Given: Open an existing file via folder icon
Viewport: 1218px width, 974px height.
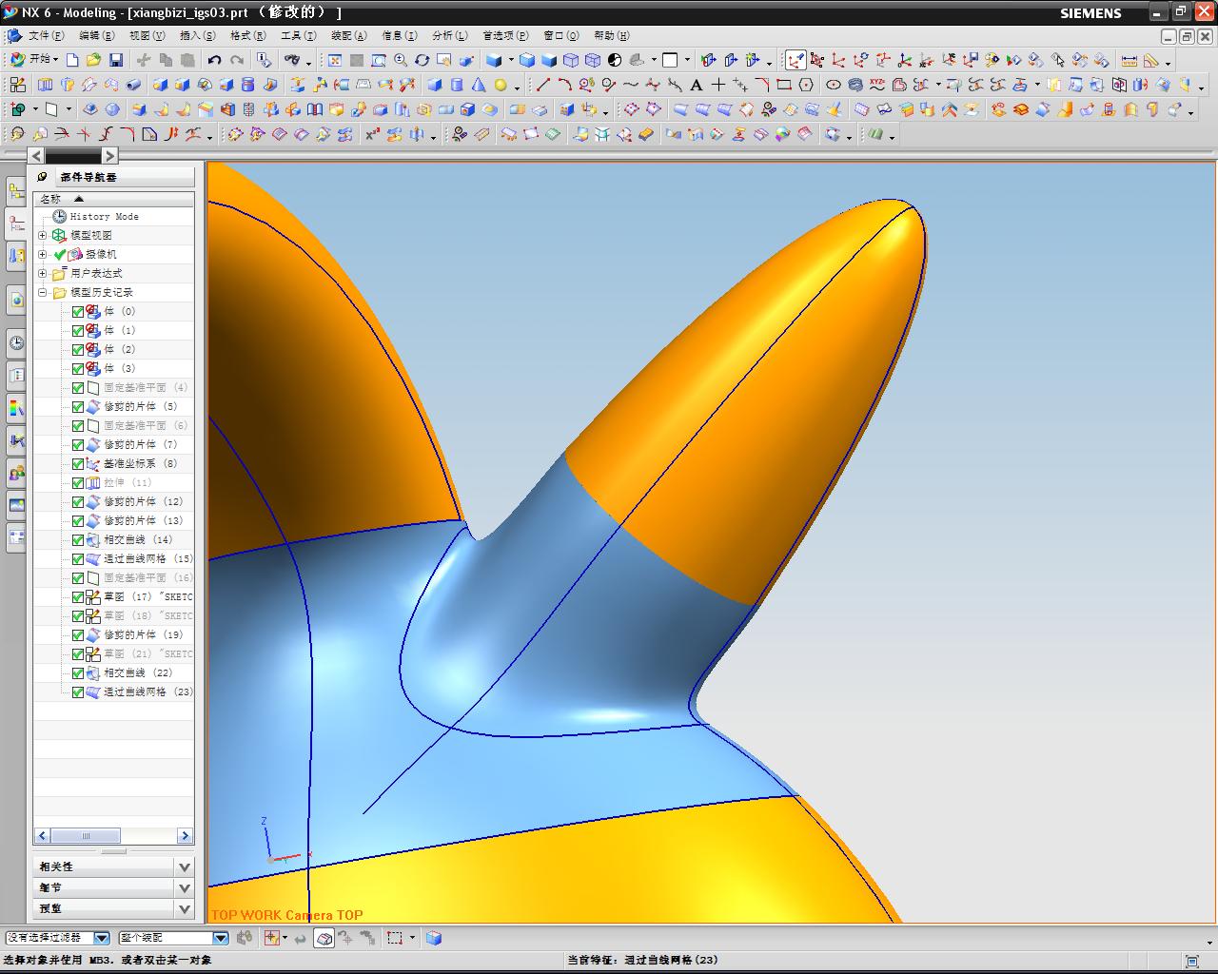Looking at the screenshot, I should tap(93, 60).
